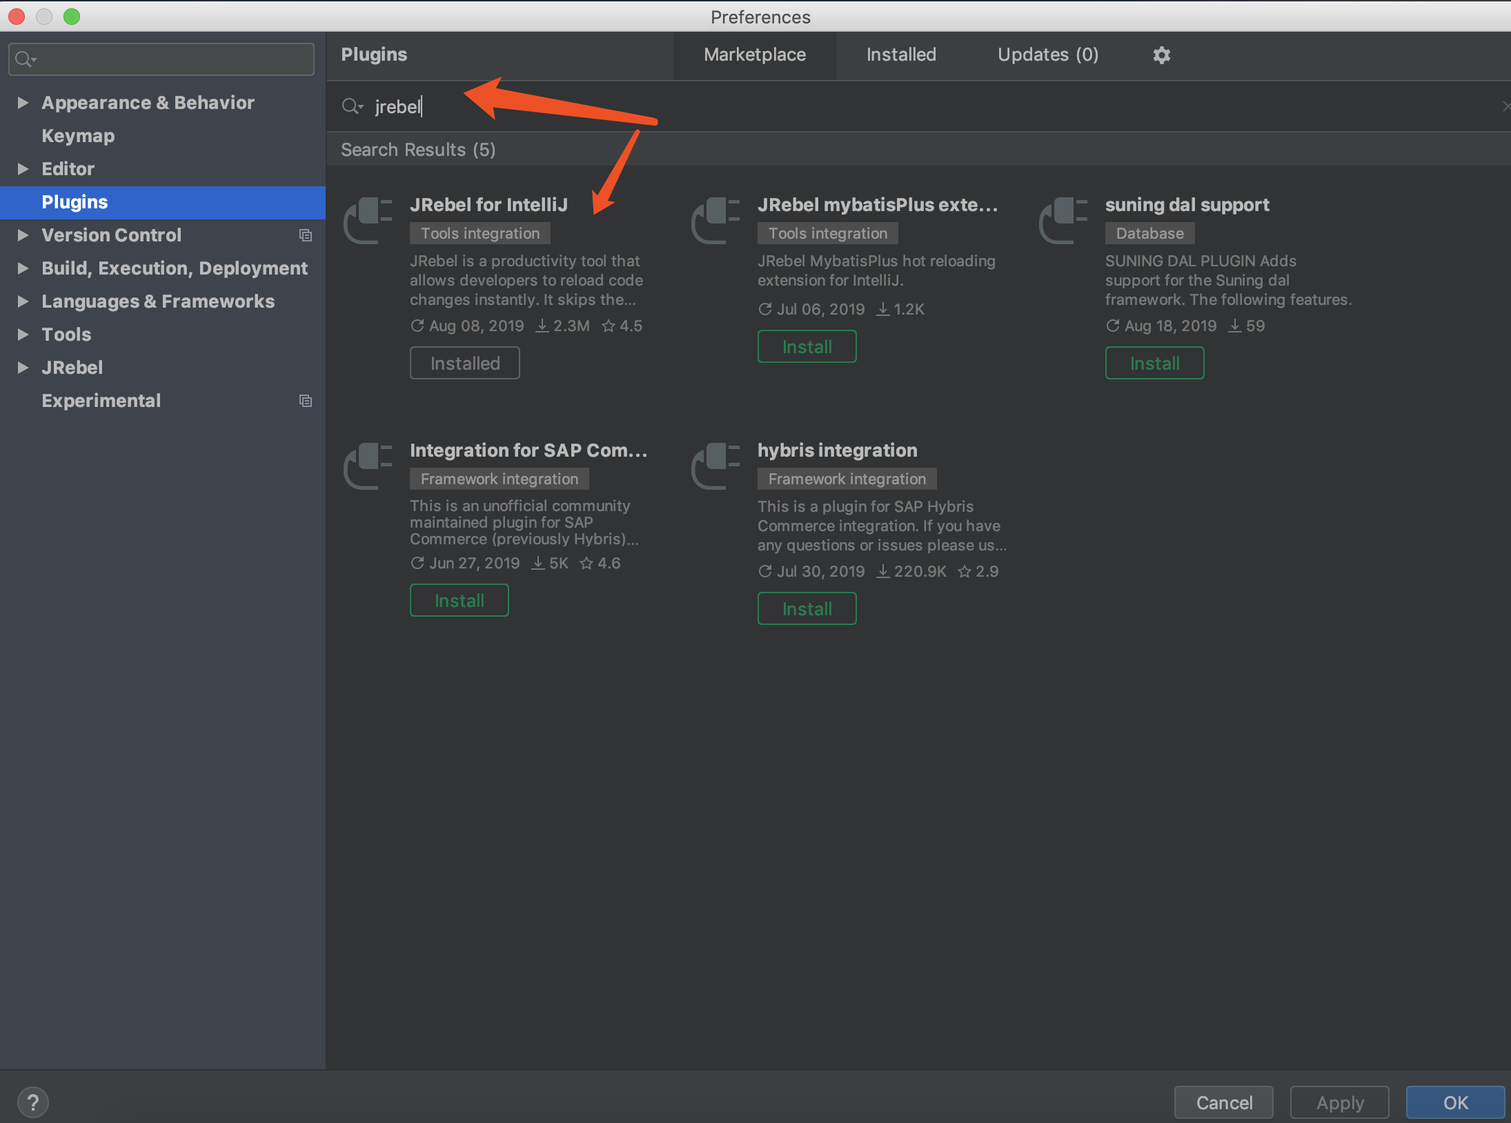Open the plugins settings gear menu

(1162, 54)
